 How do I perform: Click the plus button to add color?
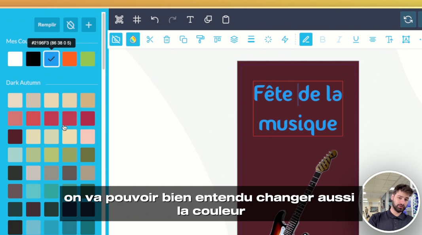pyautogui.click(x=89, y=25)
